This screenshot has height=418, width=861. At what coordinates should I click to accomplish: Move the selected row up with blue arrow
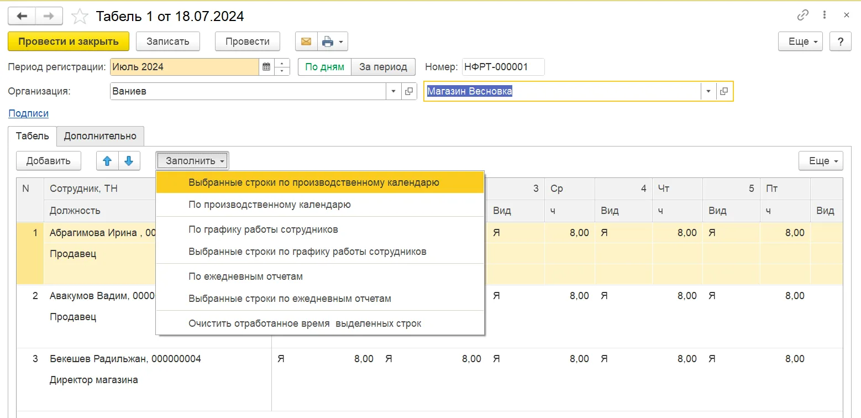[107, 161]
